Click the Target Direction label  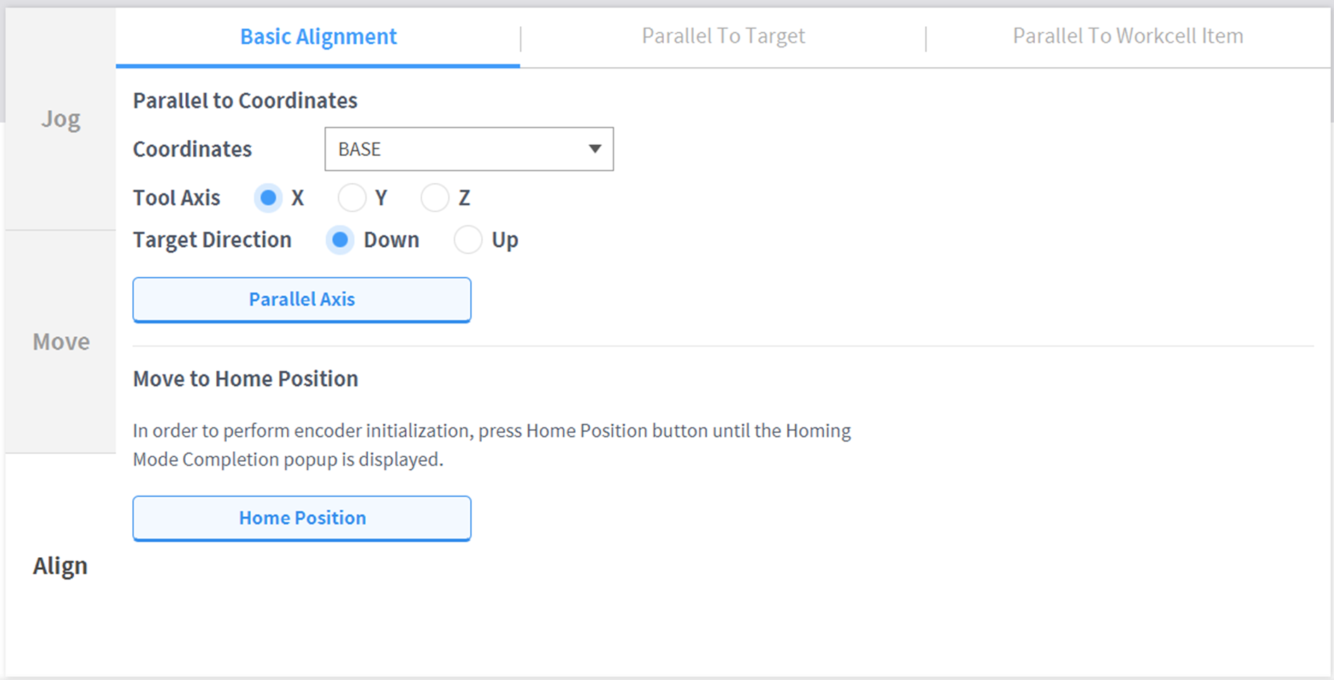[x=212, y=240]
